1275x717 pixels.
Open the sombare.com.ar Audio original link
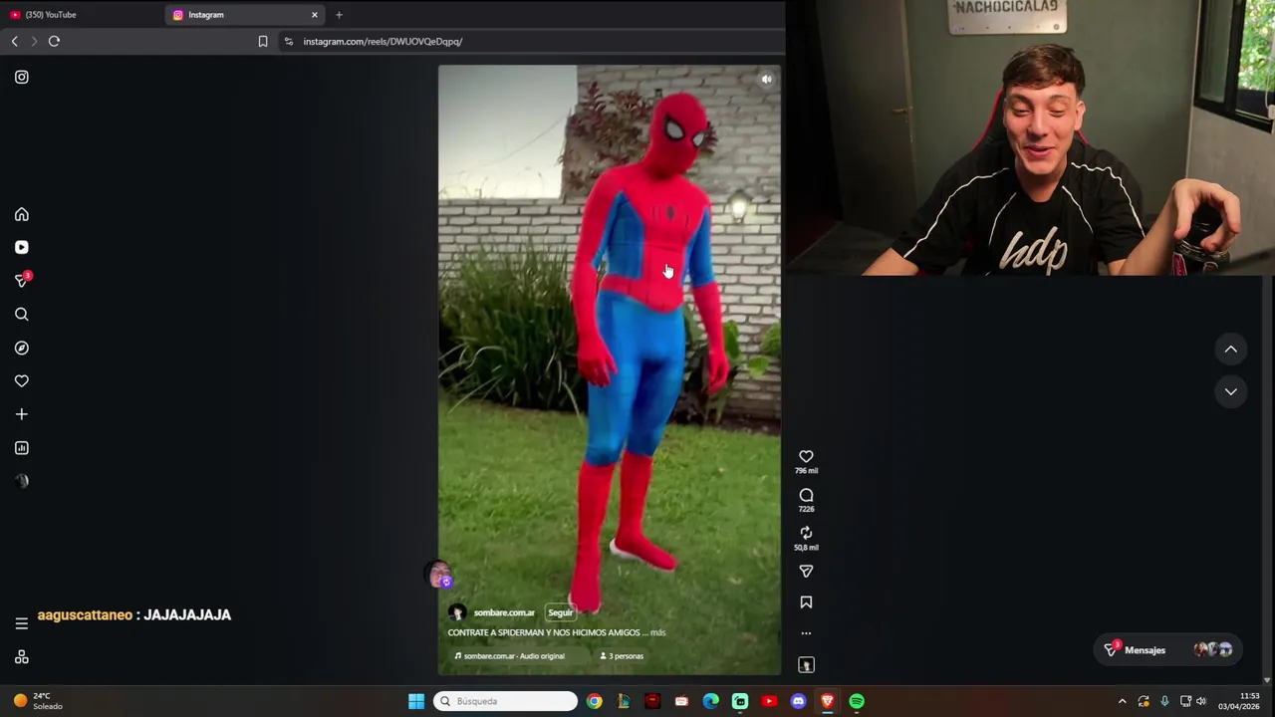[x=509, y=656]
